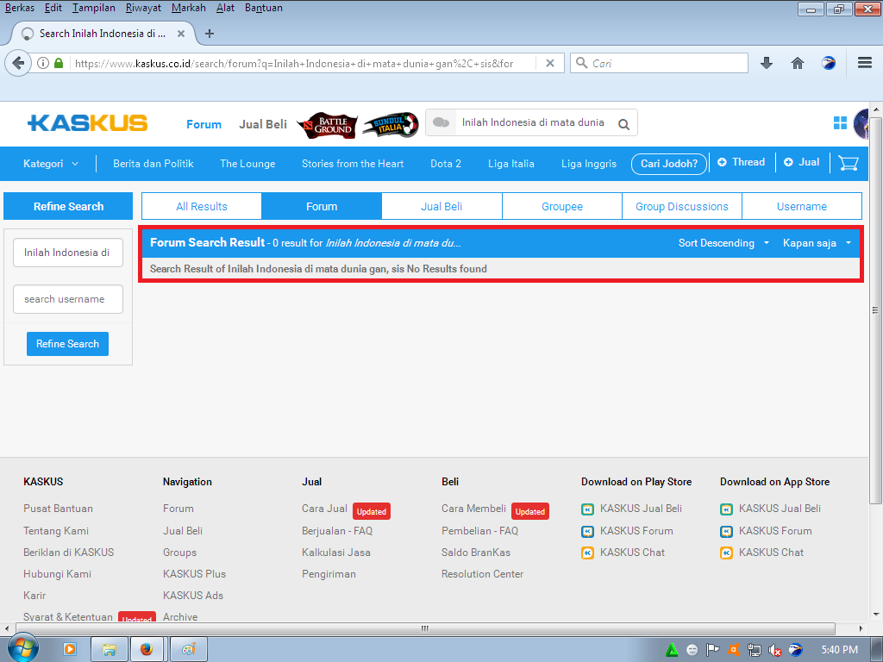883x662 pixels.
Task: Open the Berkas menu
Action: (x=20, y=8)
